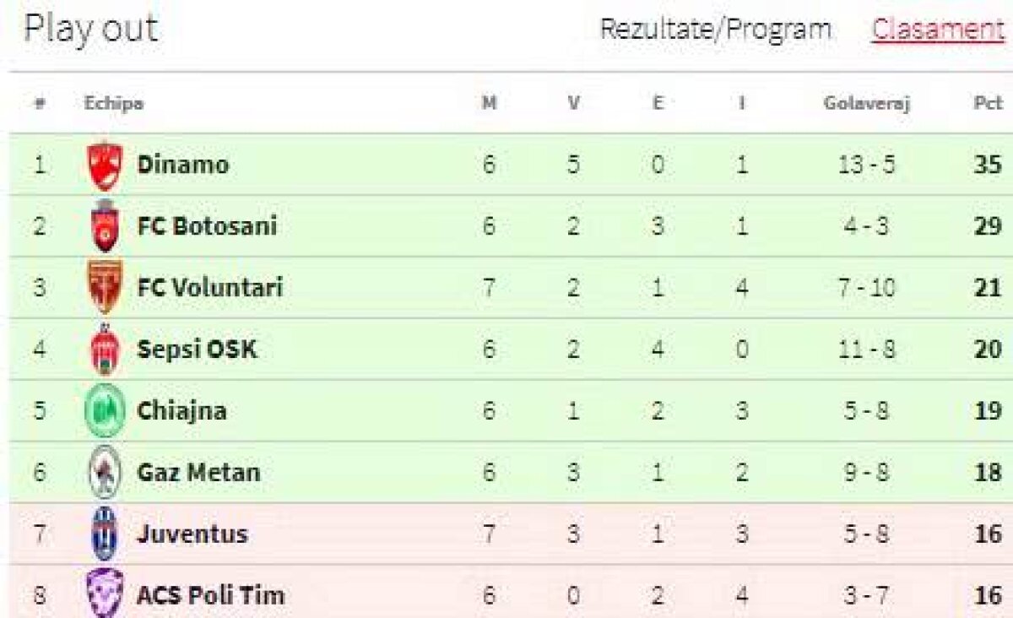Select the FC Voluntari team name
This screenshot has width=1013, height=618.
point(209,288)
